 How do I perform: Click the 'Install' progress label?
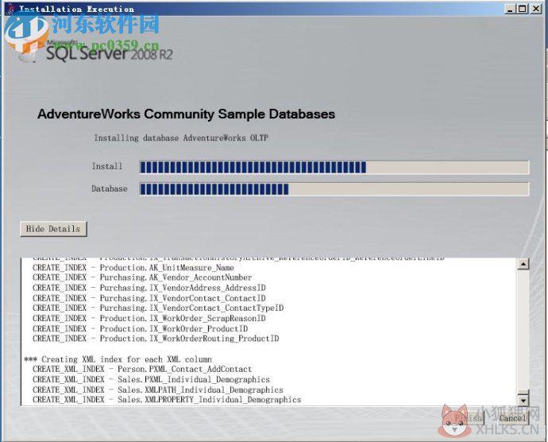(x=107, y=166)
